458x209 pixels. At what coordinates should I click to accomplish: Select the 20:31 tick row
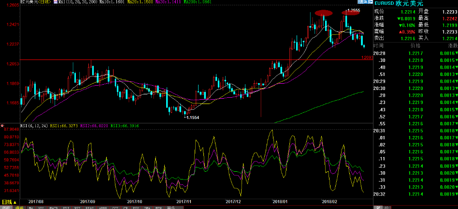click(415, 131)
